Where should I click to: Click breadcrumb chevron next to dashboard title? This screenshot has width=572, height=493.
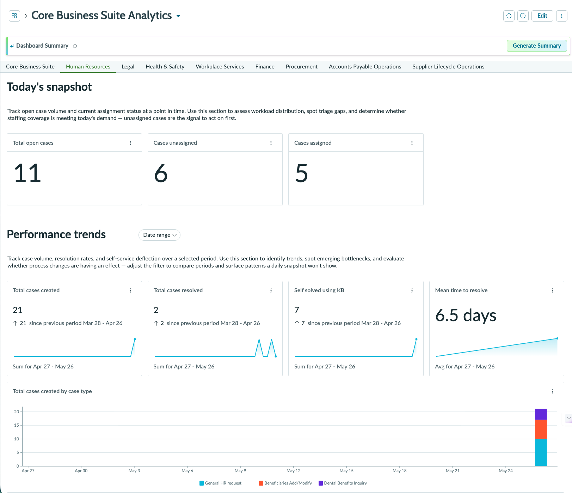point(26,16)
